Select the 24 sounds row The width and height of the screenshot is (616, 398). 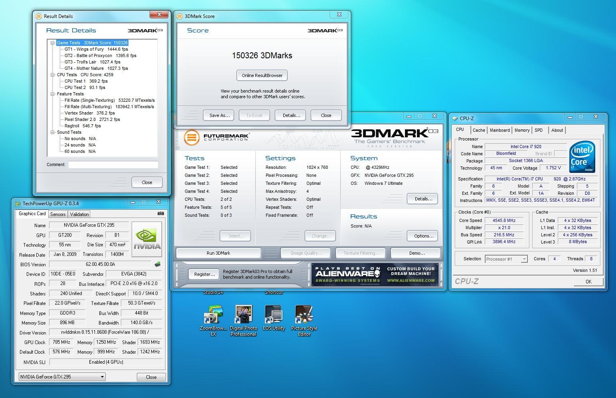pos(80,145)
